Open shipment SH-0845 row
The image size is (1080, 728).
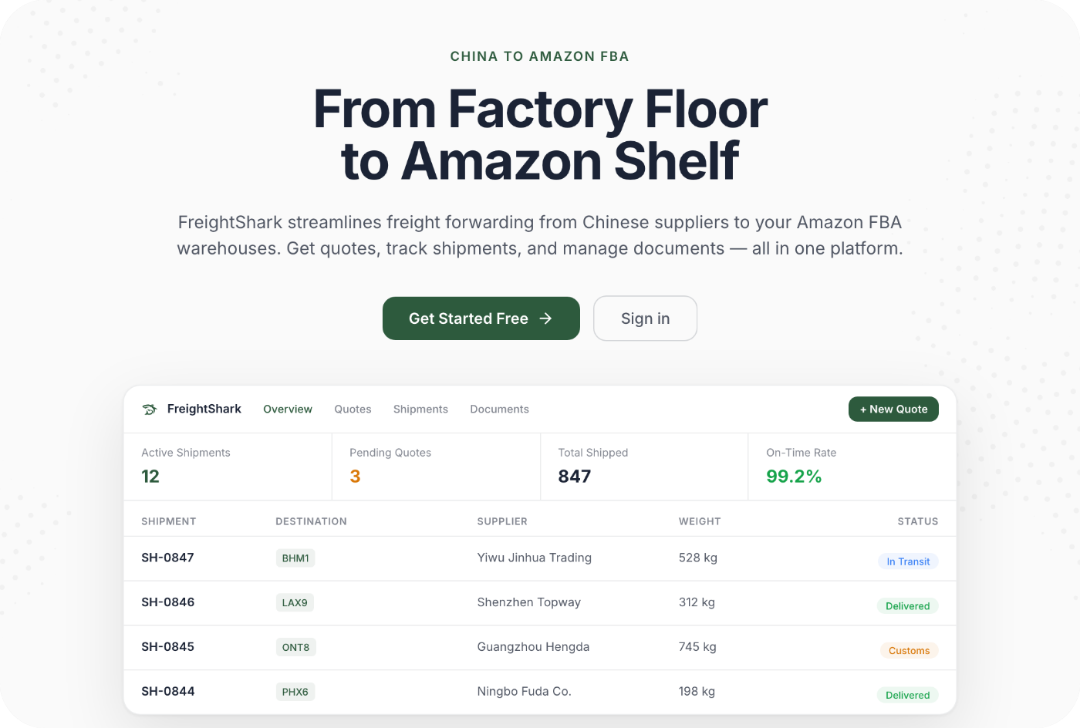[540, 648]
